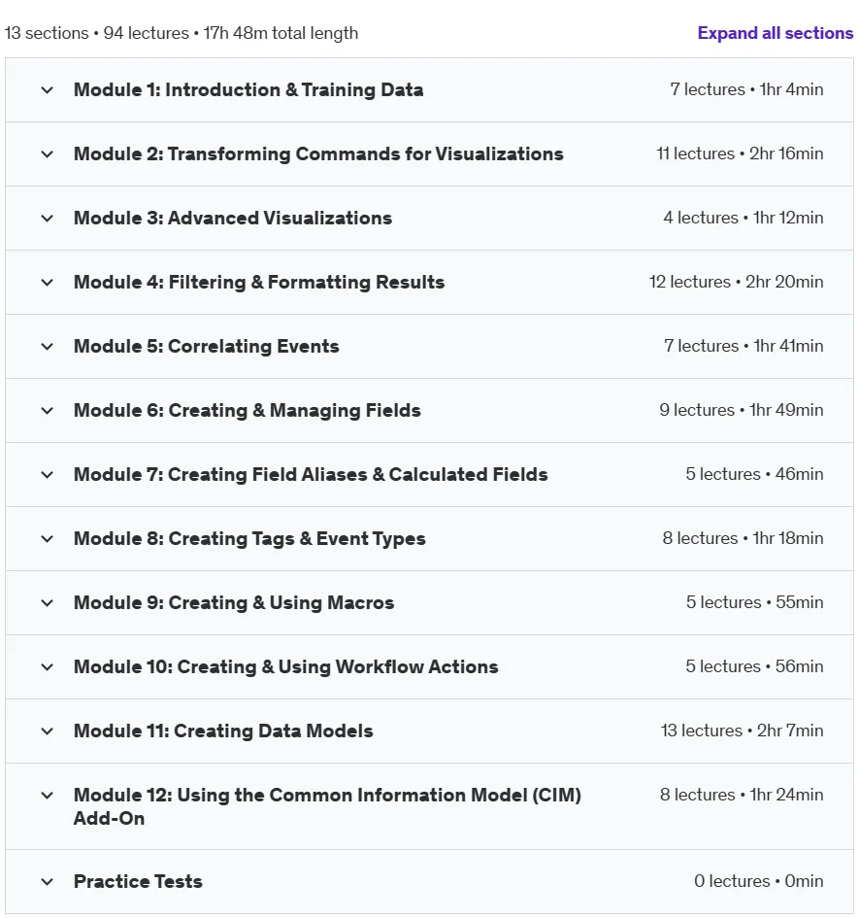
Task: Click chevron icon for Module 9
Action: [47, 603]
